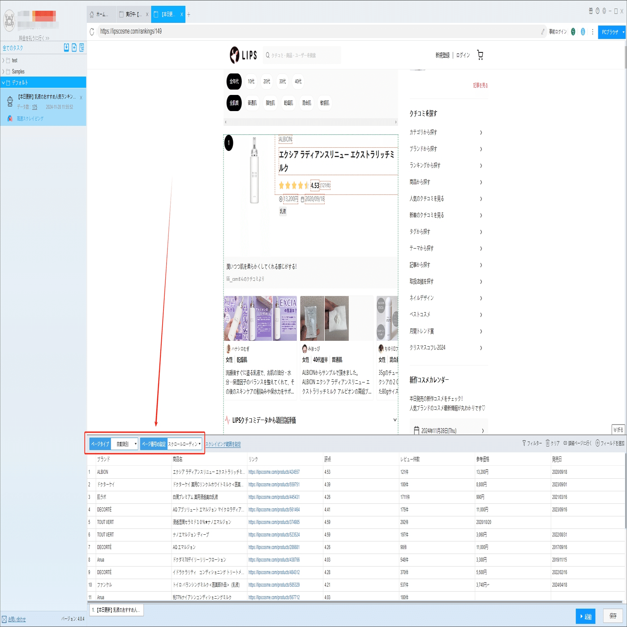Open the settings gear icon
The height and width of the screenshot is (627, 627).
604,11
